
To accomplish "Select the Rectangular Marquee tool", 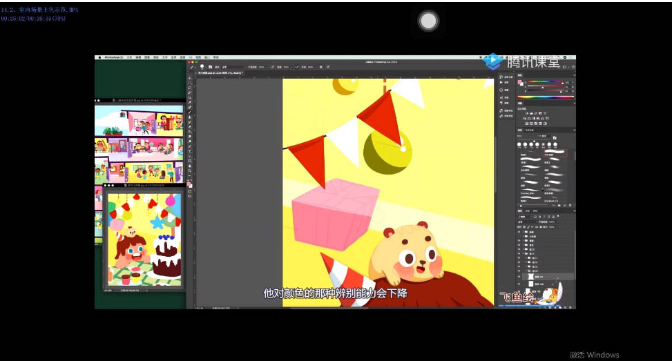I will (189, 83).
